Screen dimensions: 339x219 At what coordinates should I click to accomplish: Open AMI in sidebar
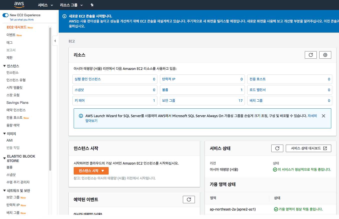click(9, 140)
